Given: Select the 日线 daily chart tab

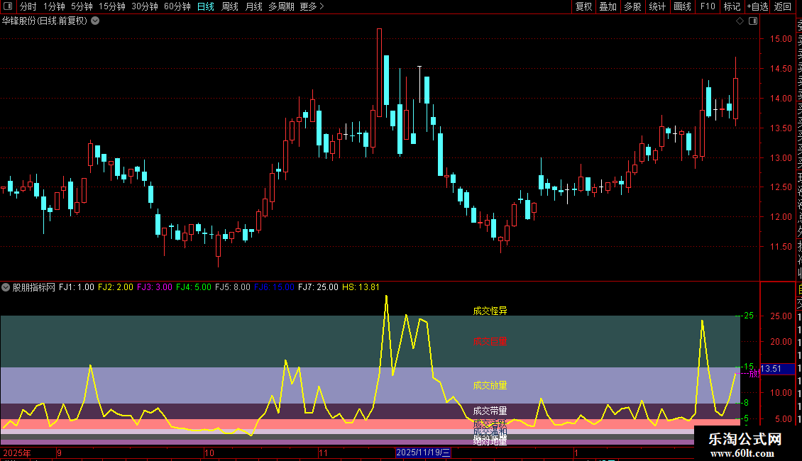Looking at the screenshot, I should (206, 6).
